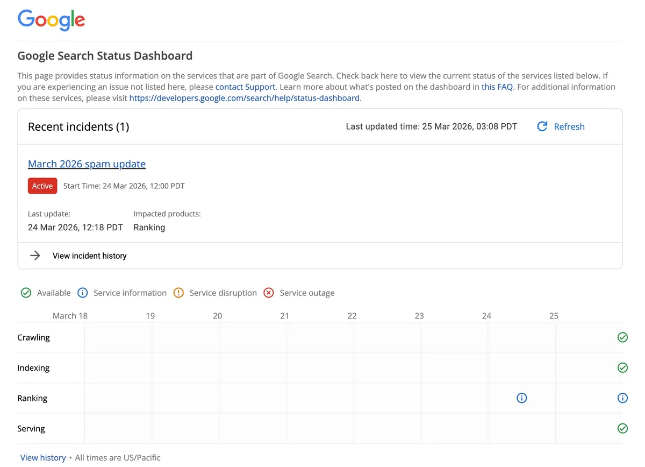Click the Service disruption legend label
Image resolution: width=645 pixels, height=467 pixels.
coord(223,293)
